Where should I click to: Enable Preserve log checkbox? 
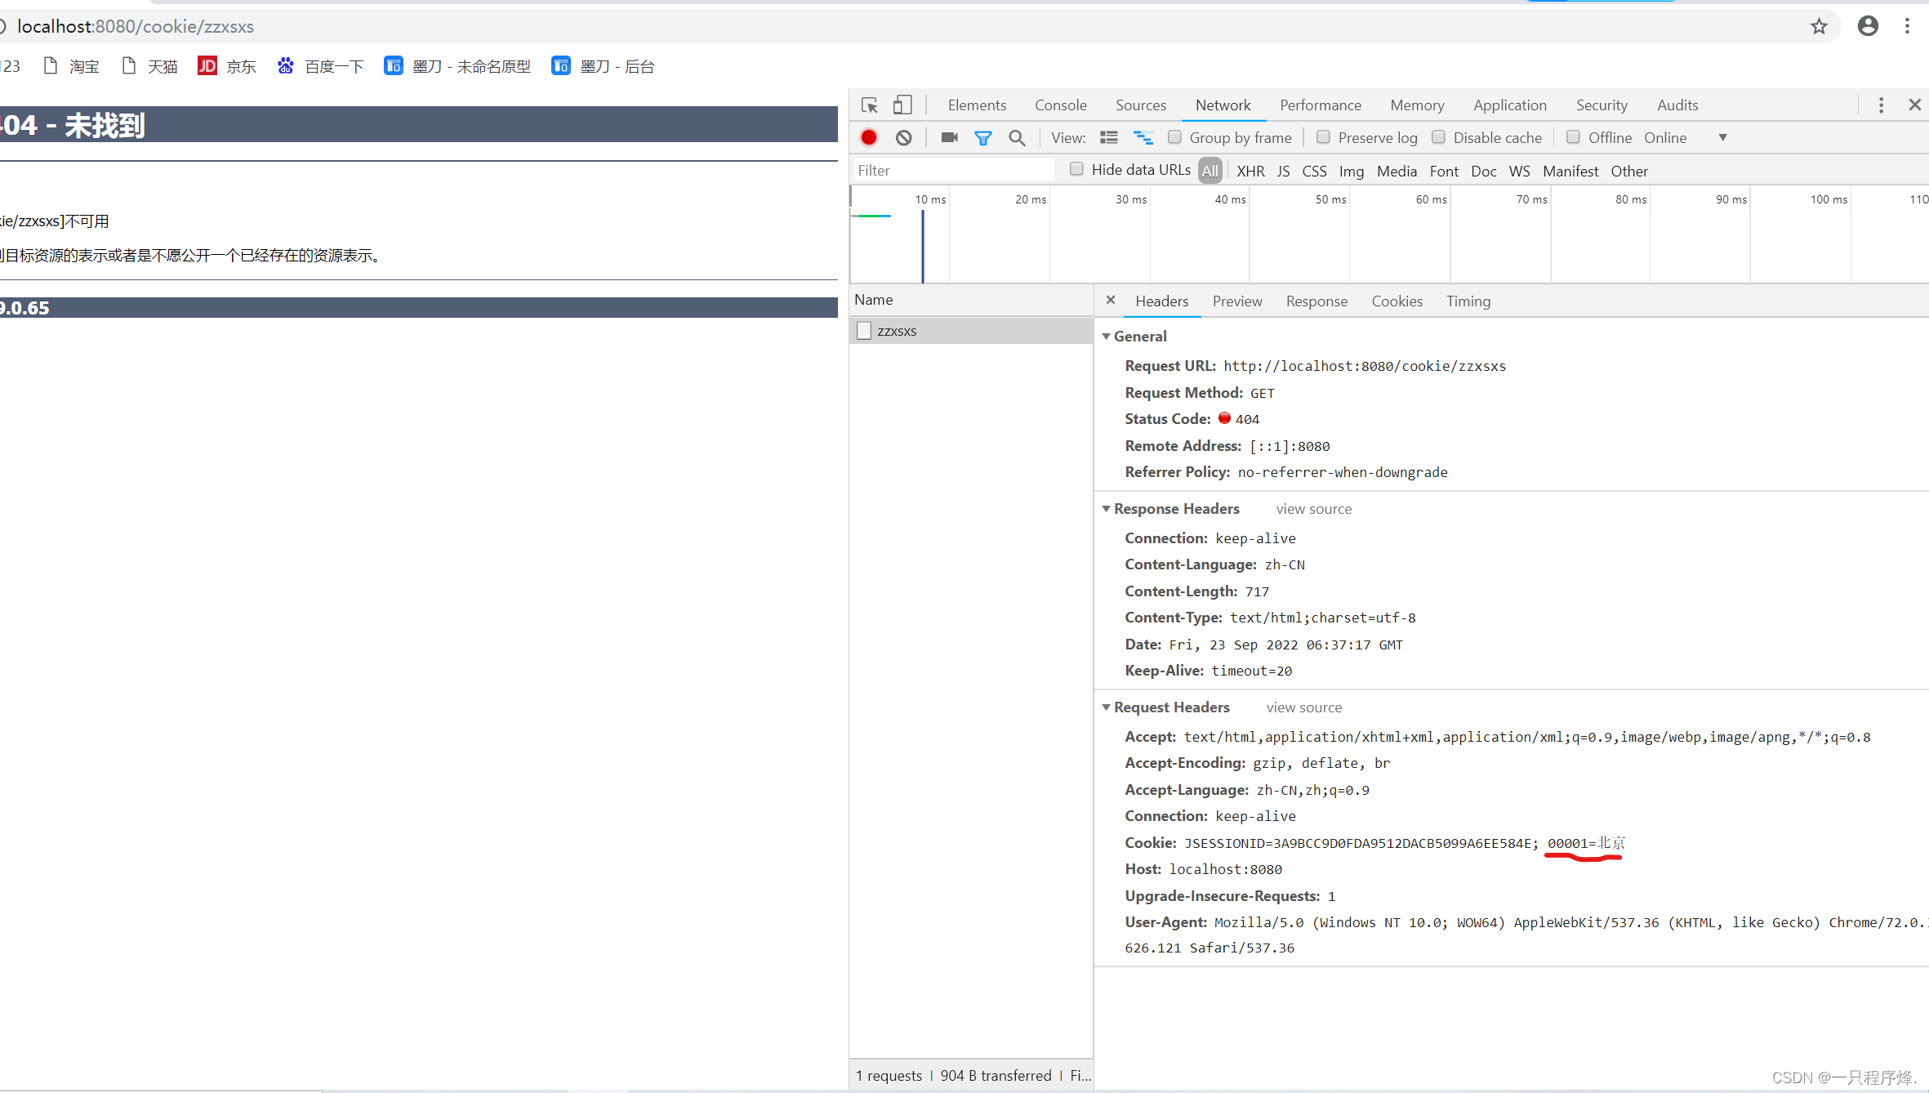pos(1323,137)
